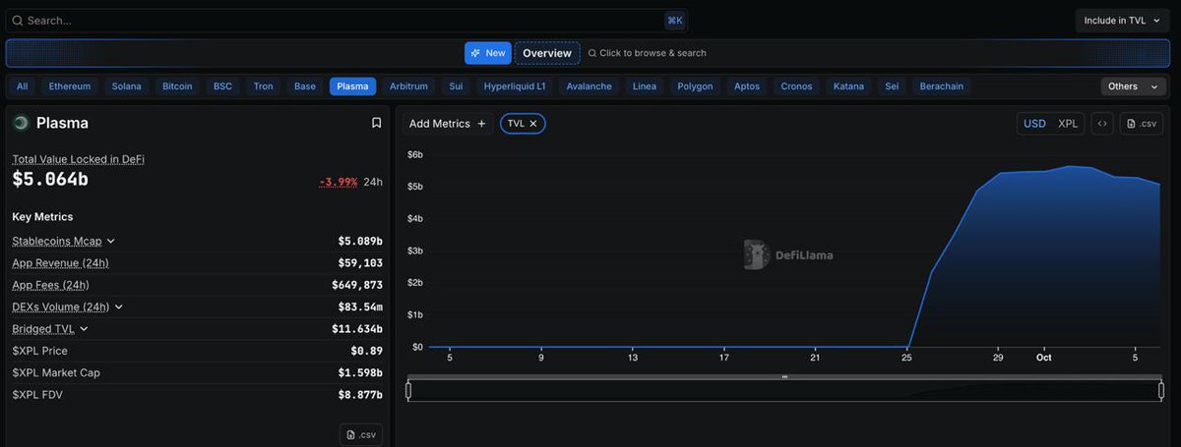The image size is (1181, 447).
Task: Expand the DEXs Volume (24h) row
Action: 119,307
